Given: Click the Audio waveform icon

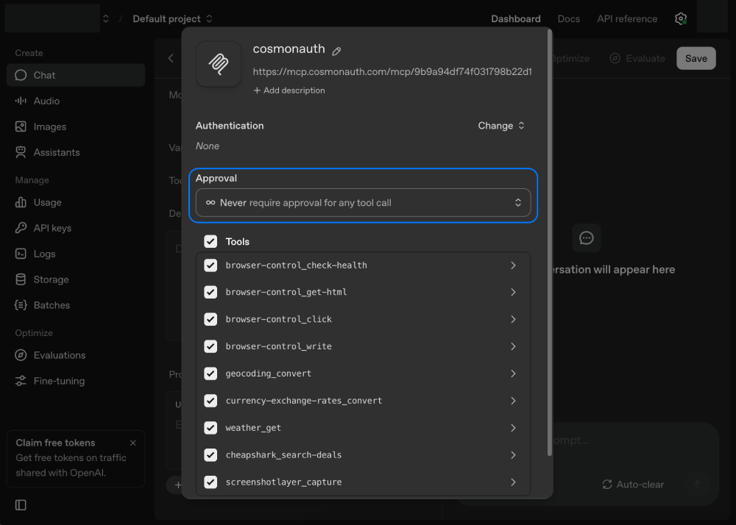Looking at the screenshot, I should tap(21, 101).
